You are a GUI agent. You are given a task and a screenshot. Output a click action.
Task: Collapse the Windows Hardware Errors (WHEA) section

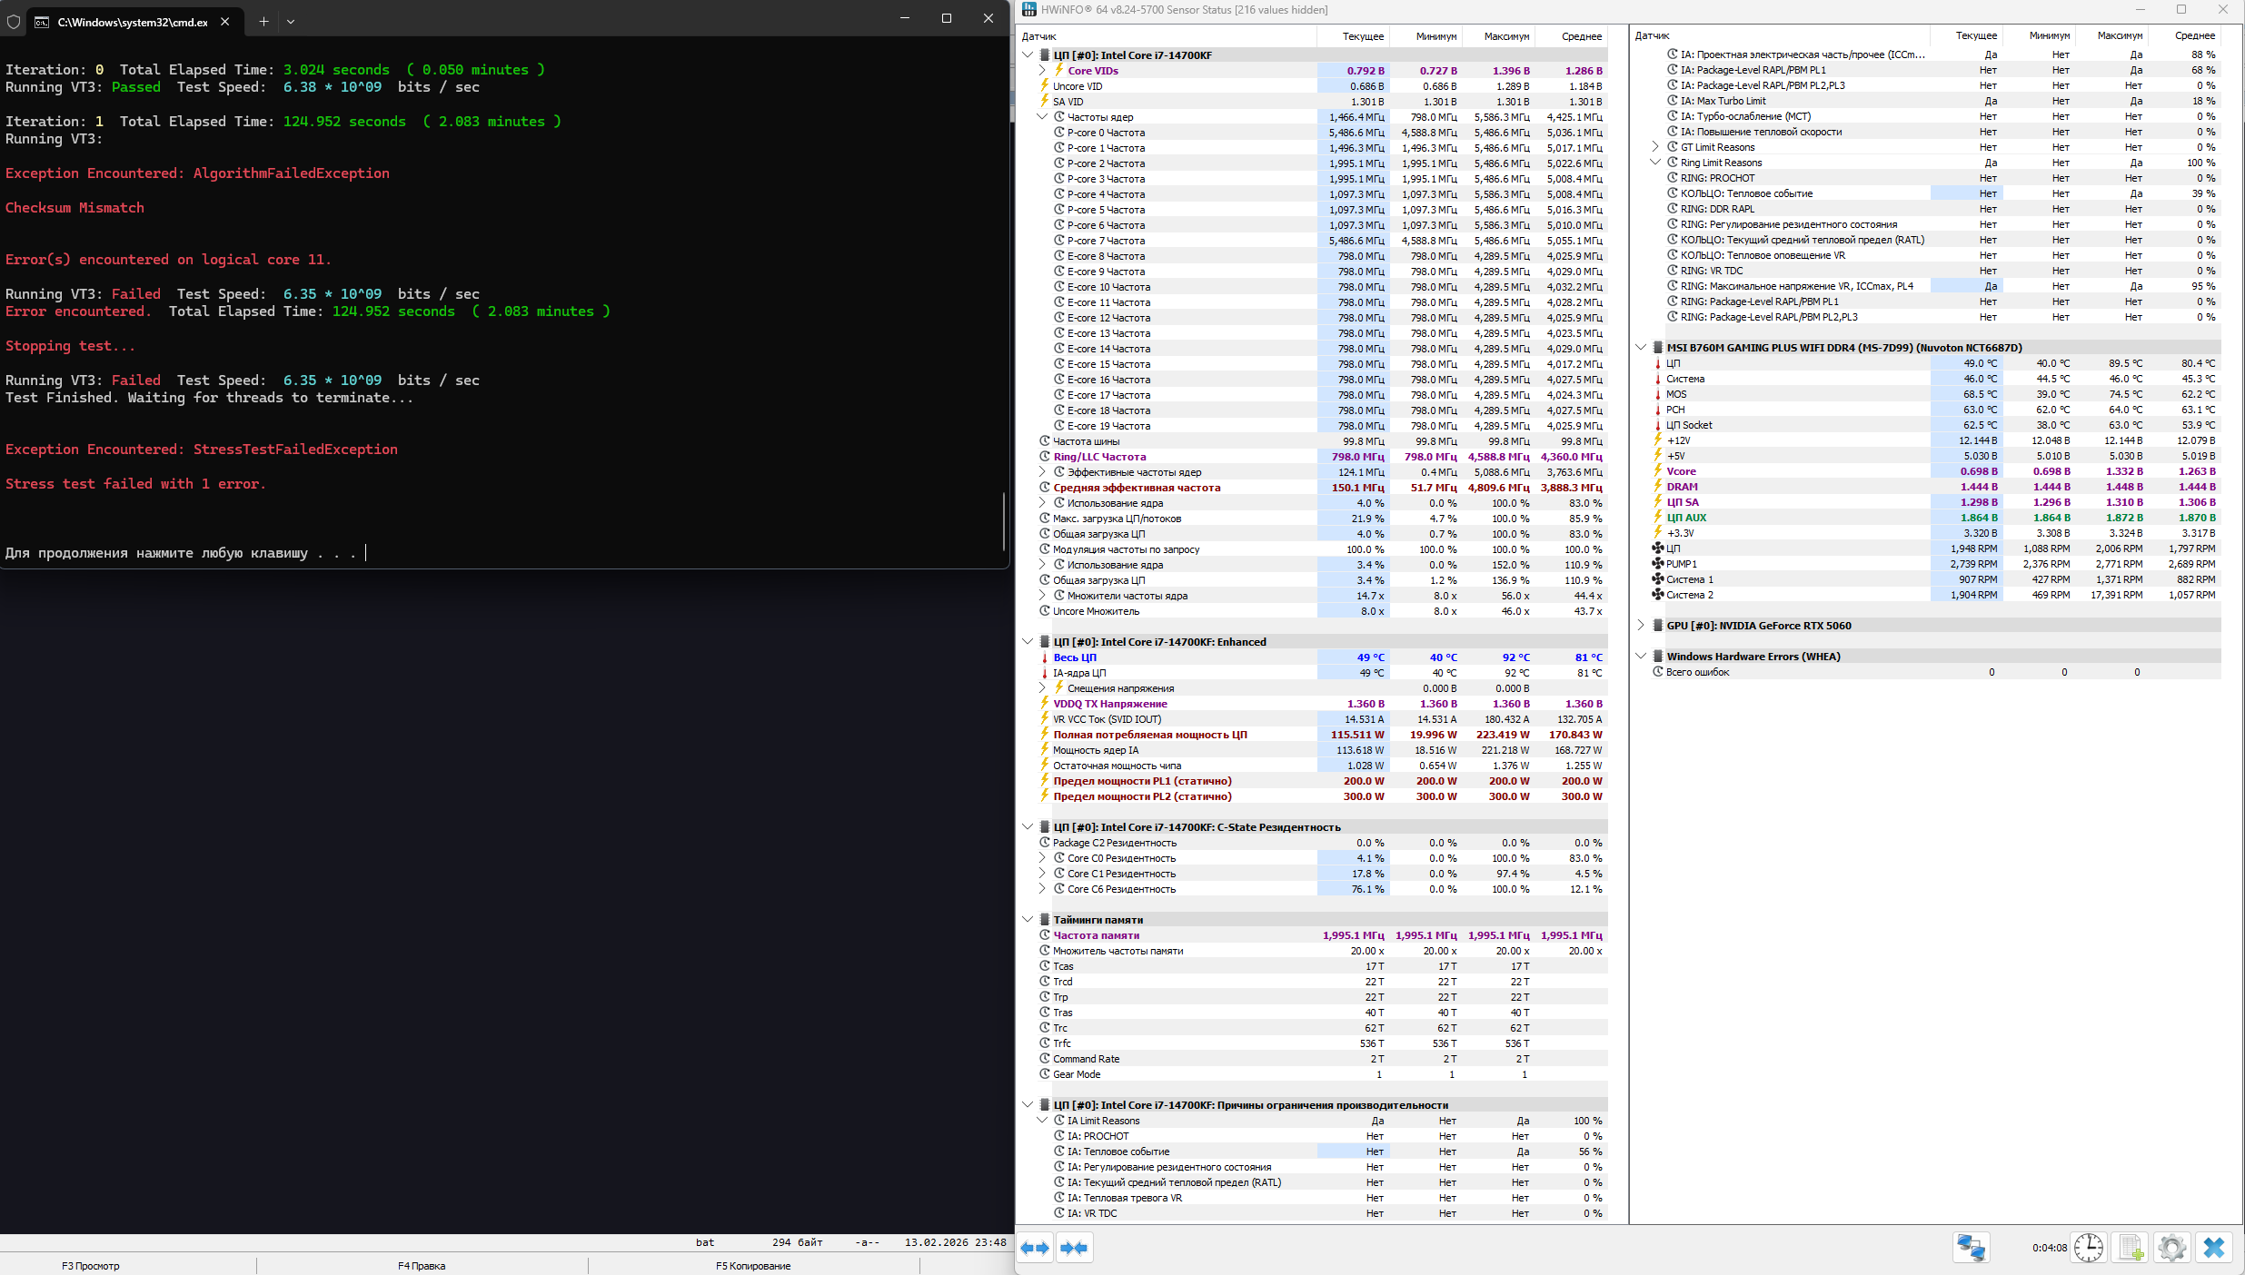pos(1641,656)
